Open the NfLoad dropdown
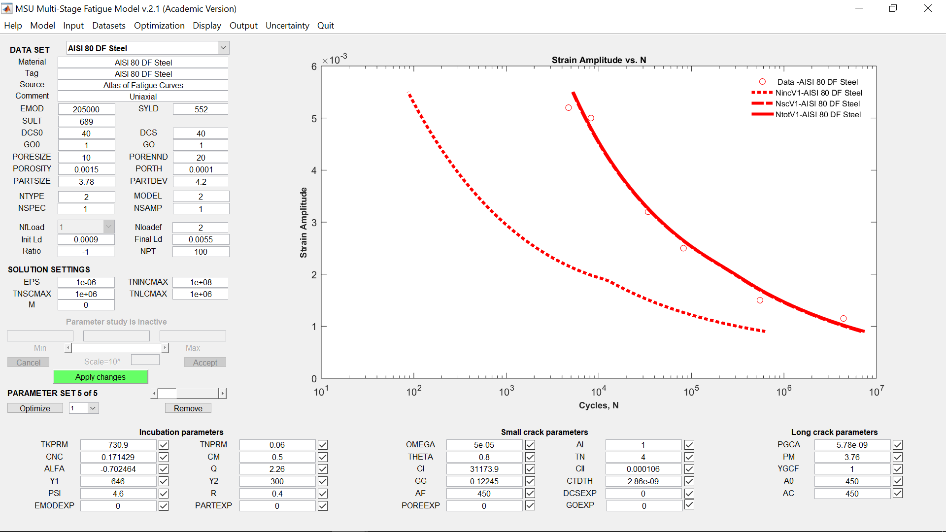 108,227
